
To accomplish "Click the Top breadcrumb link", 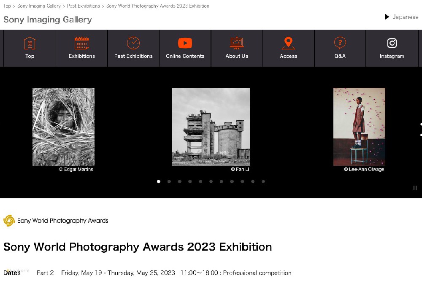I will tap(7, 6).
